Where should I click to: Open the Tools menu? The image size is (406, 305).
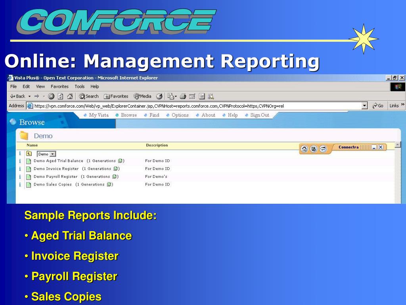tap(79, 86)
